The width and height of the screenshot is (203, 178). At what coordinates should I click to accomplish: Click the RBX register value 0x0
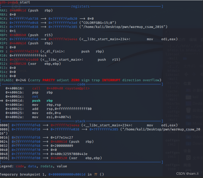coord(13,15)
